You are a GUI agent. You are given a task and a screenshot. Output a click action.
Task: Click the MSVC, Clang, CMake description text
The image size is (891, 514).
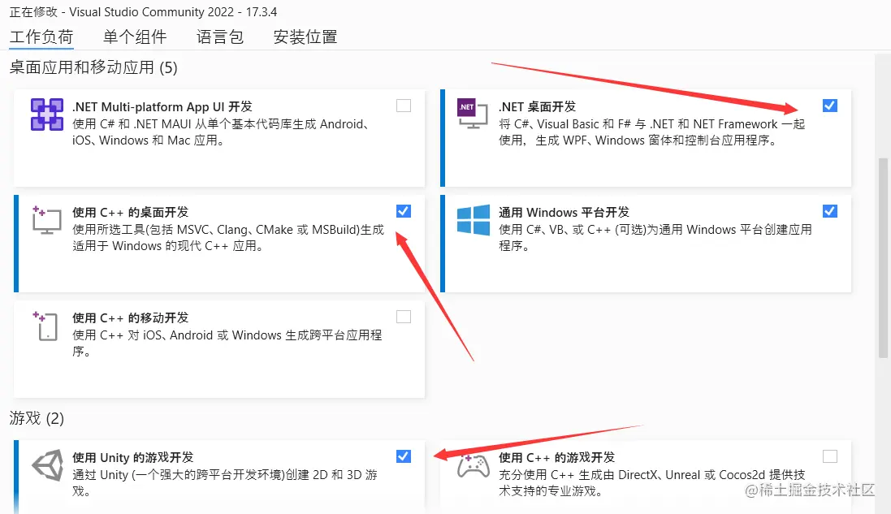pos(228,238)
